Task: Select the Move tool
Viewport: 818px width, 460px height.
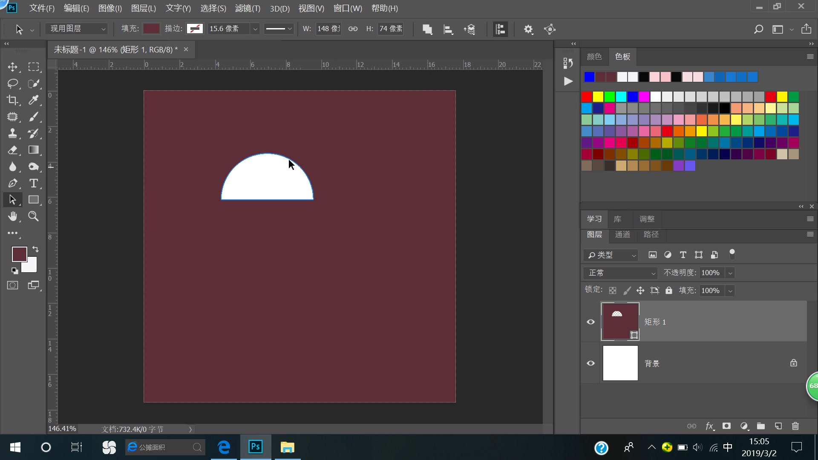Action: (12, 67)
